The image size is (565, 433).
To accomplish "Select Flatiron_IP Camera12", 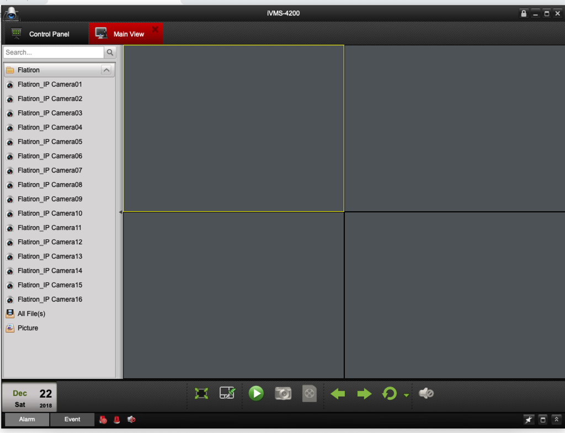I will pyautogui.click(x=59, y=242).
